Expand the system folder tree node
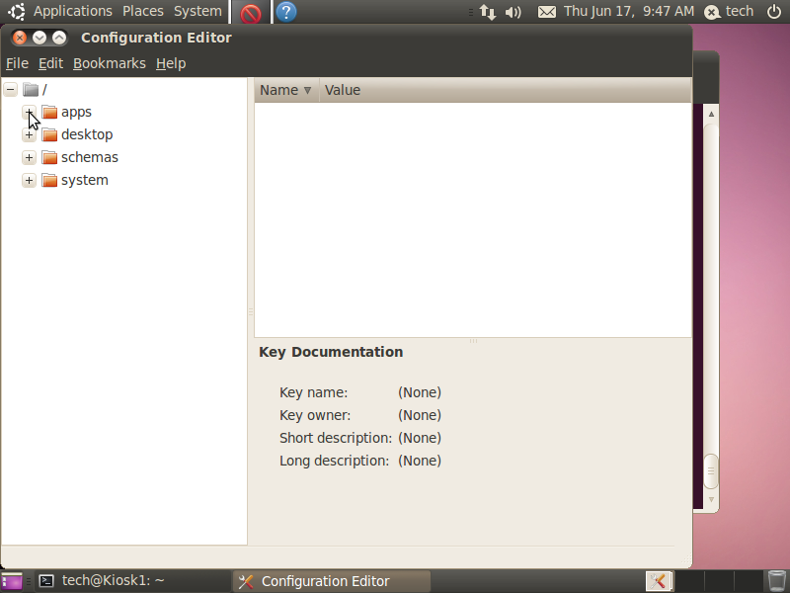This screenshot has height=593, width=790. tap(29, 180)
